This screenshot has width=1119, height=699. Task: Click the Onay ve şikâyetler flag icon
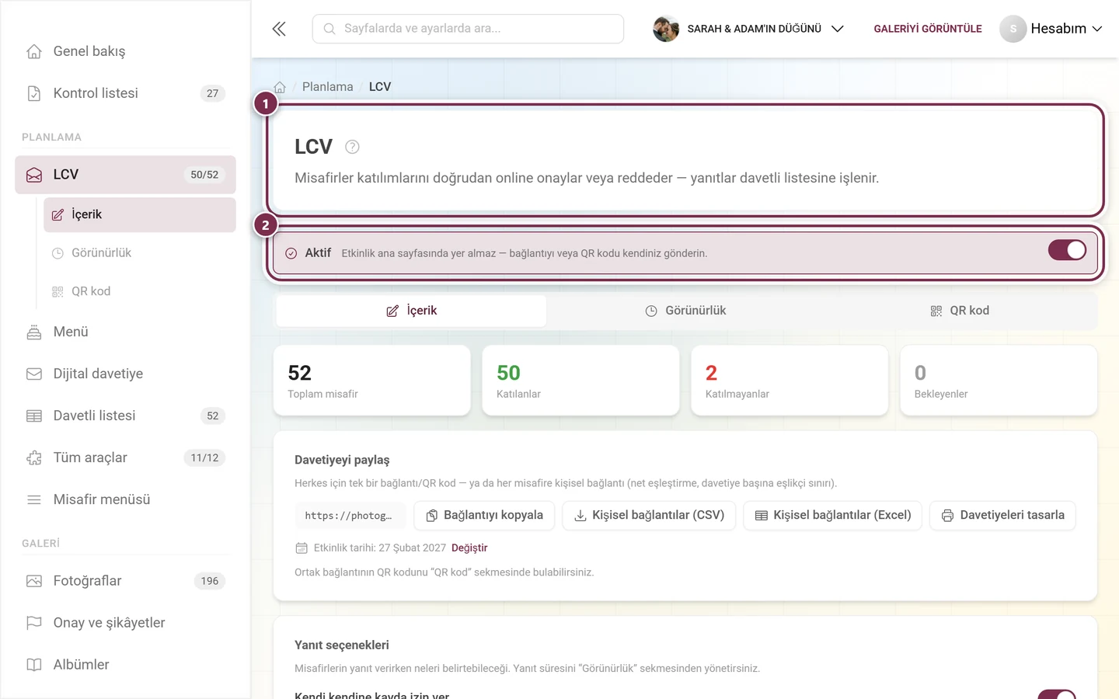[x=34, y=623]
